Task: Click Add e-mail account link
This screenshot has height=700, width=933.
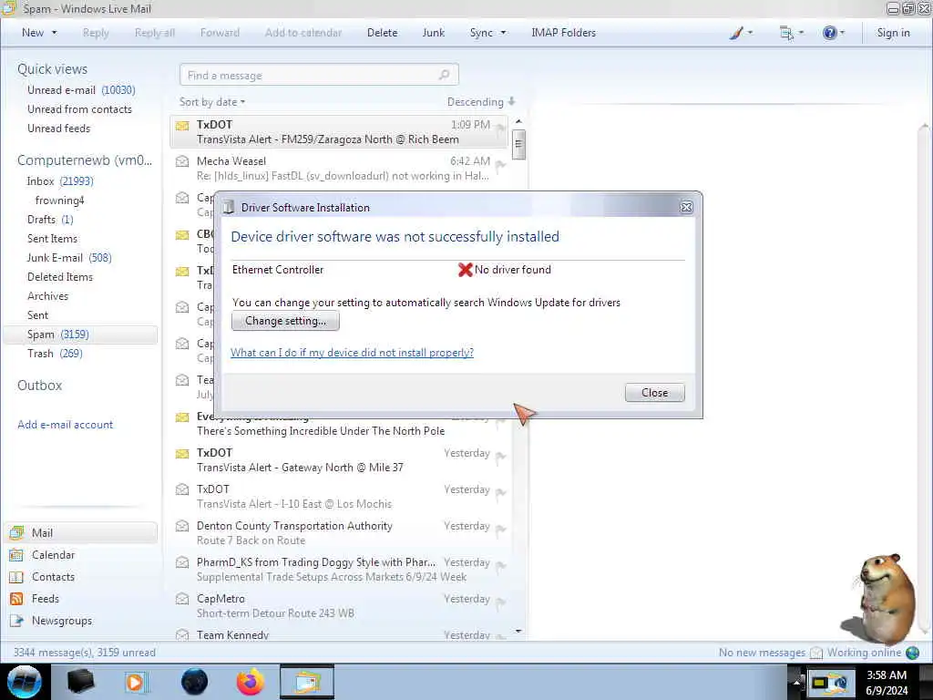Action: 65,425
